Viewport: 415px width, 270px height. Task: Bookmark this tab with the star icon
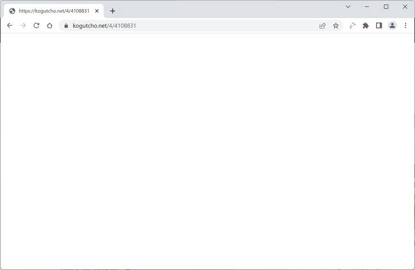(336, 26)
